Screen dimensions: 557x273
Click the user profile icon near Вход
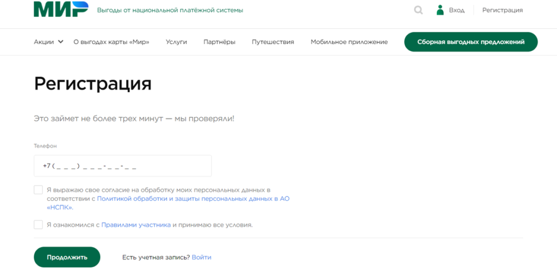(441, 10)
